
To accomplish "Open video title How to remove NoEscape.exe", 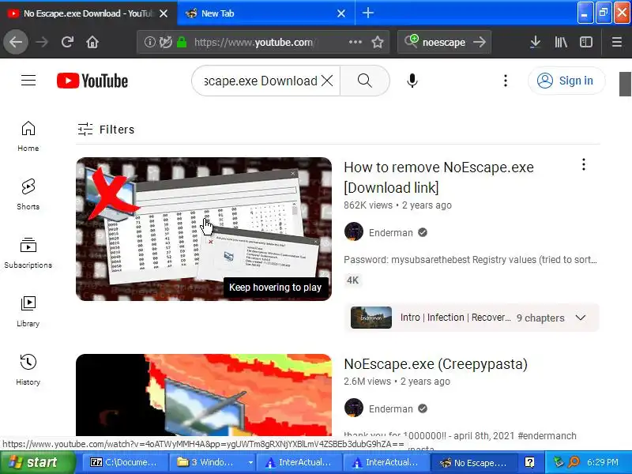I will [x=438, y=177].
